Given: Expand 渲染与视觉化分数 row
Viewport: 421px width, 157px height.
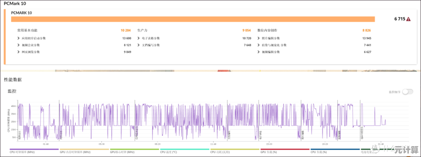Looking at the screenshot, I should coord(259,45).
